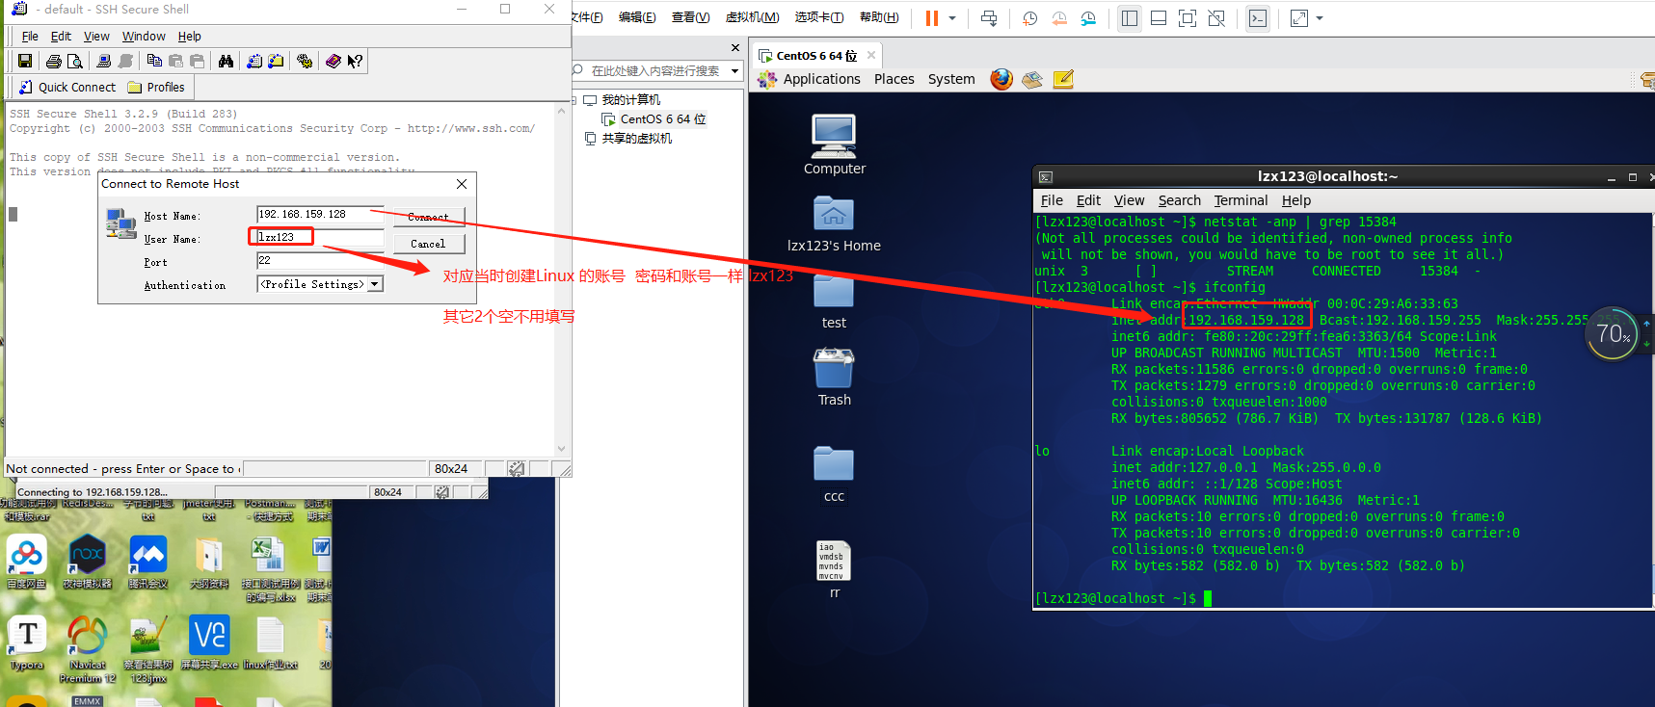Click Quick Connect in SSH Secure Shell

[x=67, y=87]
